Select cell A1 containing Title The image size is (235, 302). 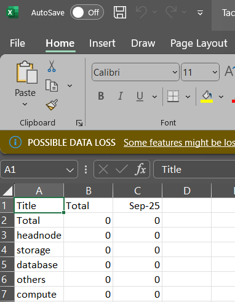(39, 205)
